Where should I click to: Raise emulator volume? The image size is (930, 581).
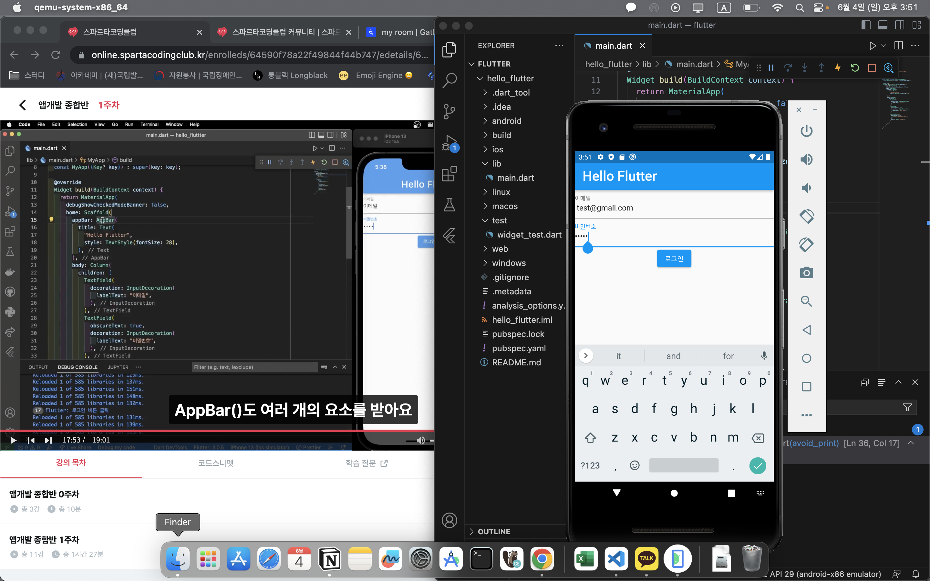(806, 159)
